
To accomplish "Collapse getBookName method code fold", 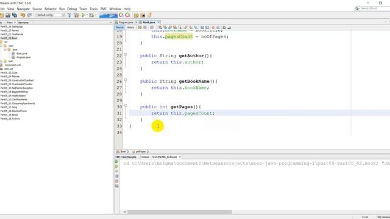I will coord(126,80).
